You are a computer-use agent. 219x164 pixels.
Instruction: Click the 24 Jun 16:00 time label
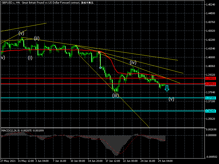click(148, 161)
